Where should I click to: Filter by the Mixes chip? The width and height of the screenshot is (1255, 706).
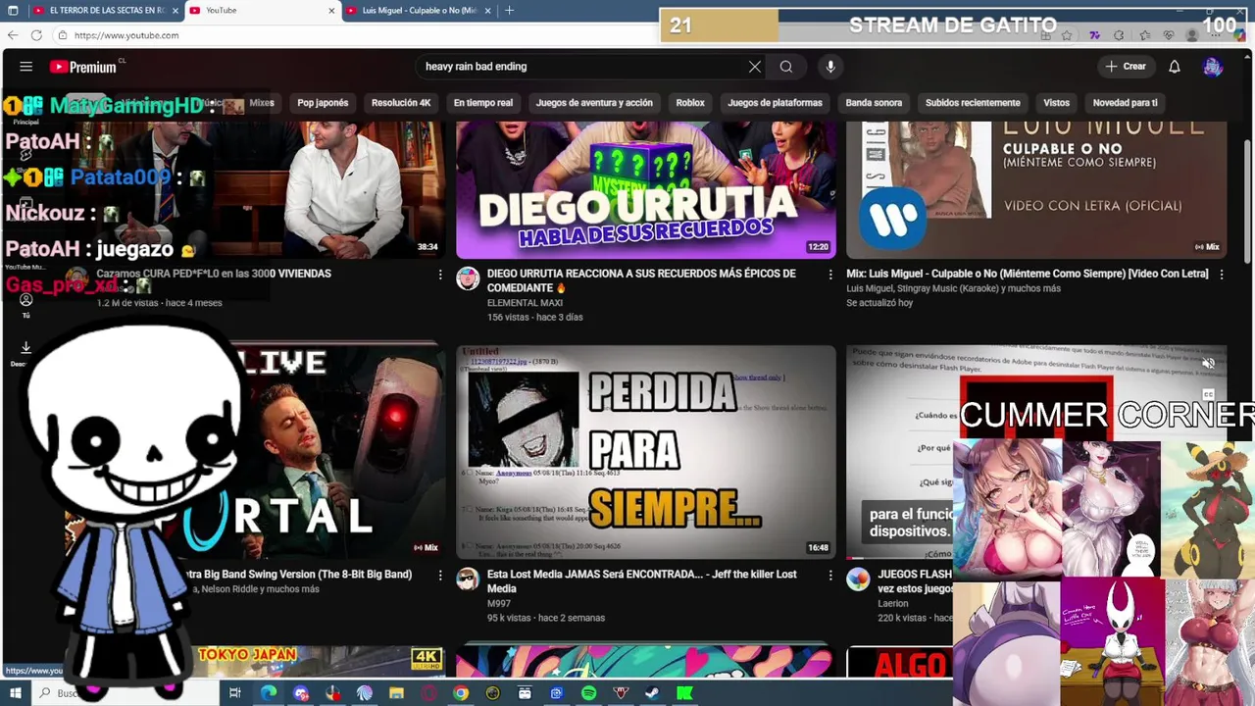tap(262, 103)
